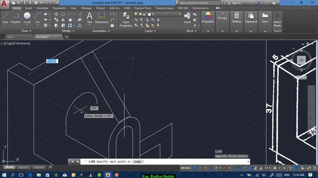
Task: Open annotation scale 1:1 dropdown
Action: (x=268, y=168)
